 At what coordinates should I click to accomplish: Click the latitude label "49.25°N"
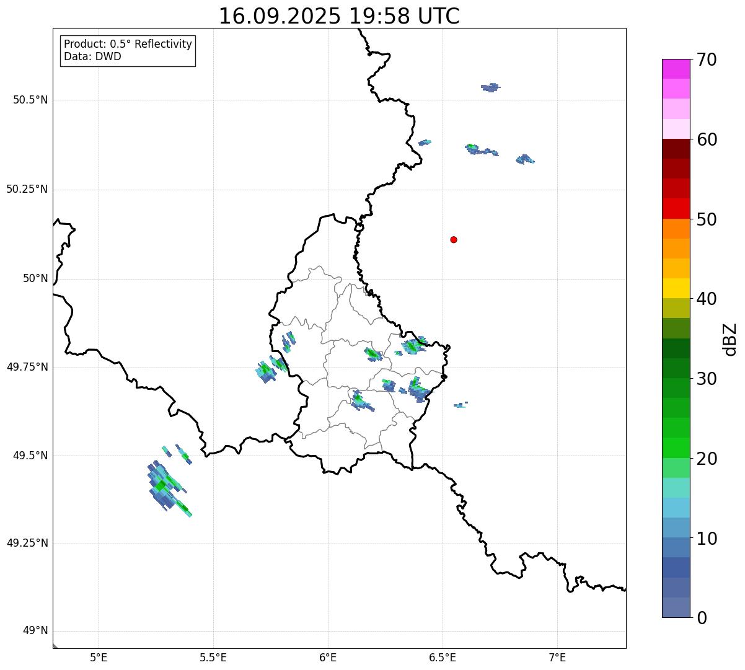(27, 543)
